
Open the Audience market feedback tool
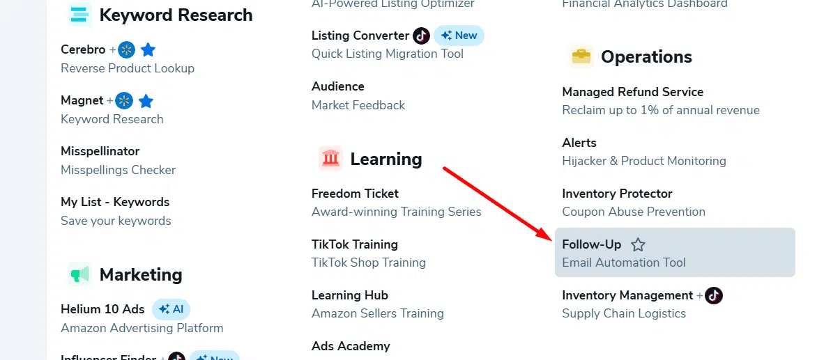338,86
